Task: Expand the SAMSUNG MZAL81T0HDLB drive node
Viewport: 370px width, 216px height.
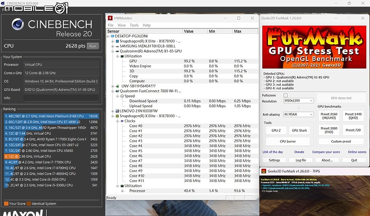Action: (113, 46)
